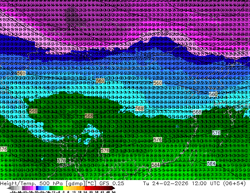Click the 500 hPa level label

[52, 184]
